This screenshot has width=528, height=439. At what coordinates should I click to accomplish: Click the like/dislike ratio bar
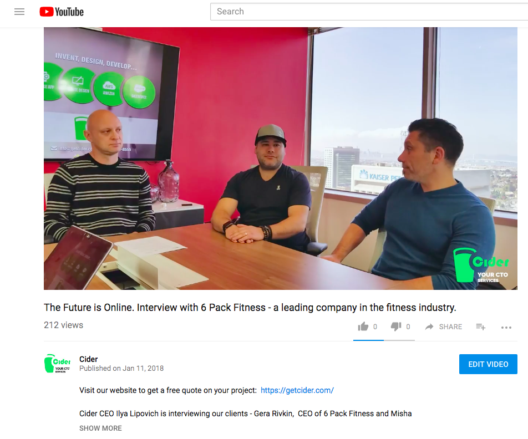(384, 340)
